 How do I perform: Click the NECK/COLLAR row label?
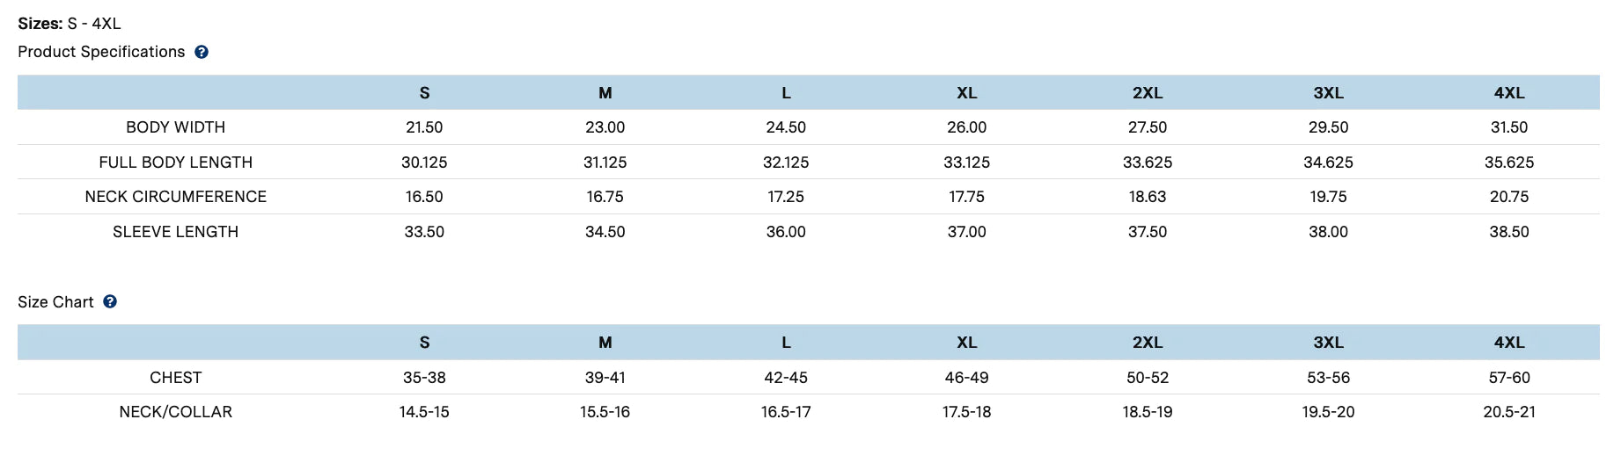(175, 412)
